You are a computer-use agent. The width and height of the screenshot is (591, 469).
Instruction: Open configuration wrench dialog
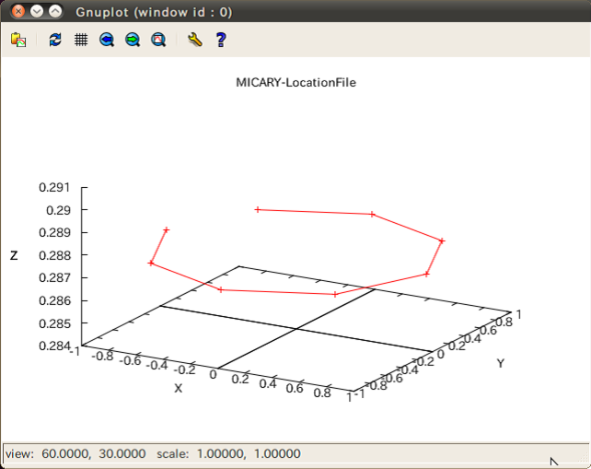[x=195, y=40]
